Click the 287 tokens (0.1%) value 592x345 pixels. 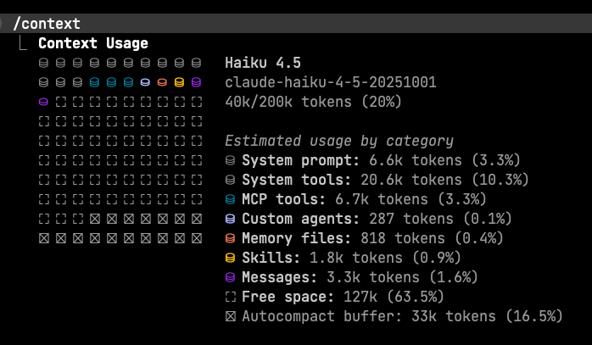tap(440, 219)
